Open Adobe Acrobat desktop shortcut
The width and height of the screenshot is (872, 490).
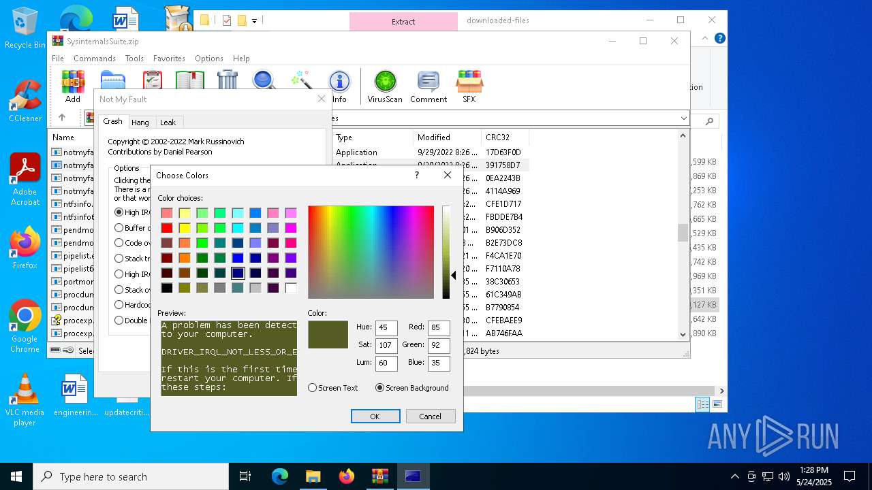click(25, 179)
